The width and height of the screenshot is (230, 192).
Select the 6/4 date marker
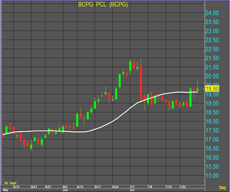pyautogui.click(x=65, y=187)
